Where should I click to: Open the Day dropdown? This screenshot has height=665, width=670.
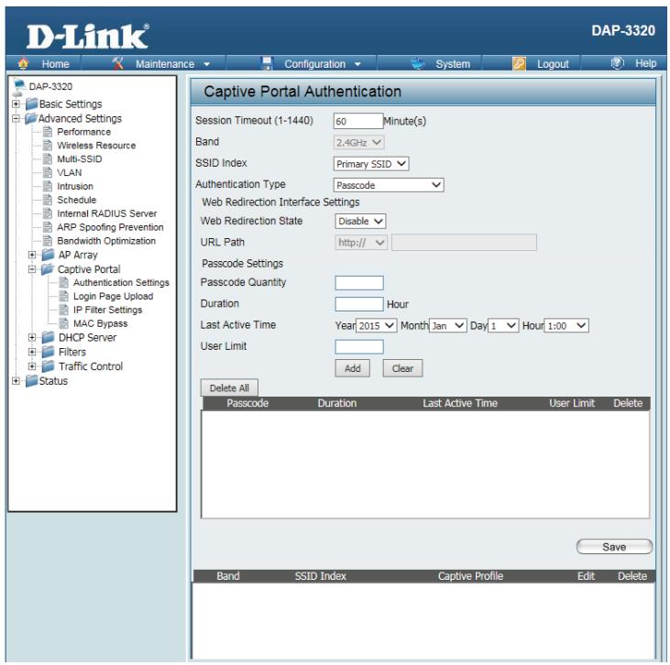tap(503, 326)
